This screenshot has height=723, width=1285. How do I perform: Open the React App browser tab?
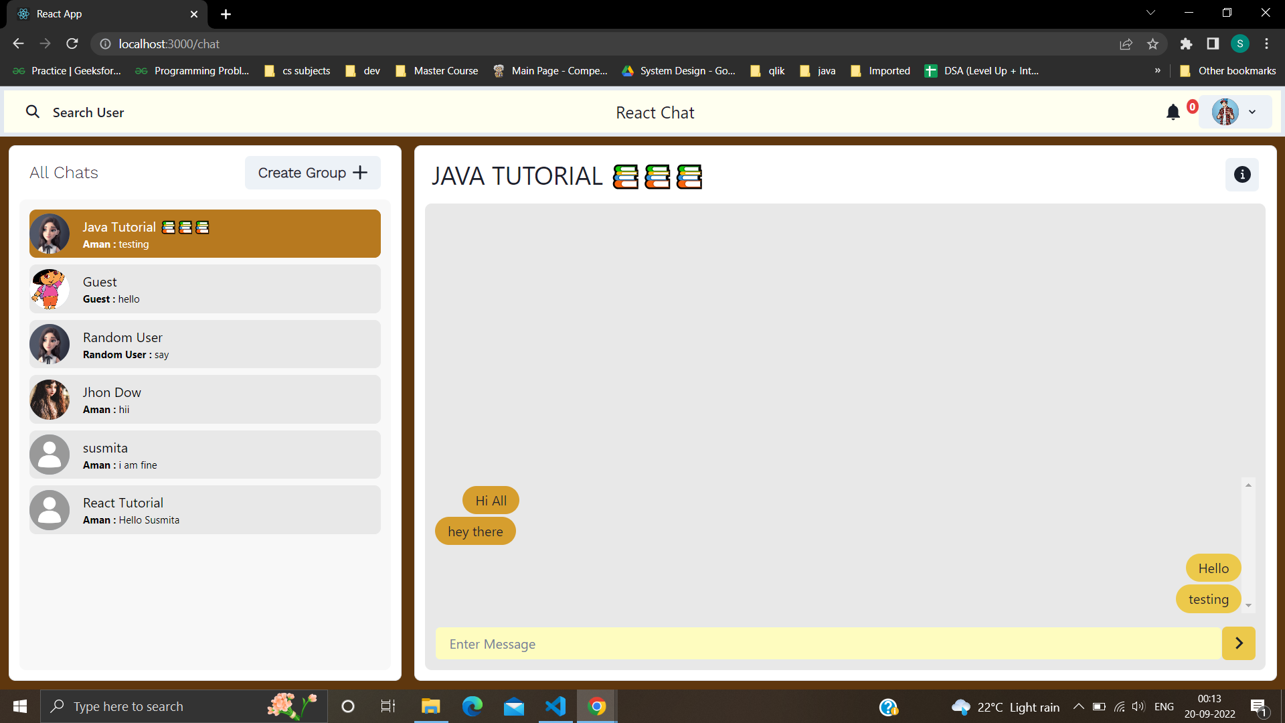click(x=107, y=14)
